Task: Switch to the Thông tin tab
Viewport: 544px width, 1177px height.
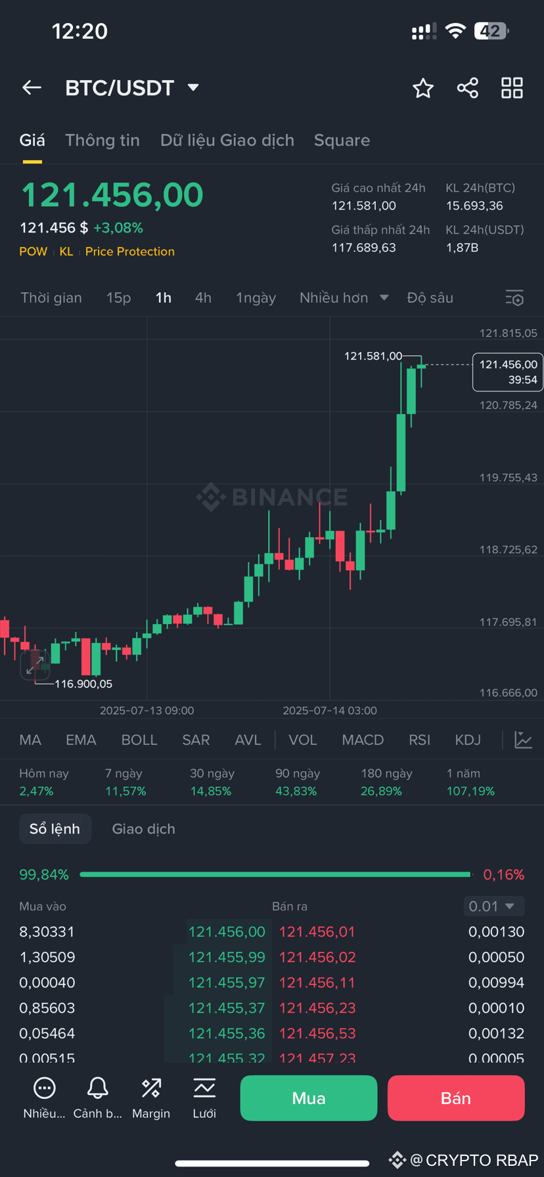Action: pyautogui.click(x=102, y=141)
